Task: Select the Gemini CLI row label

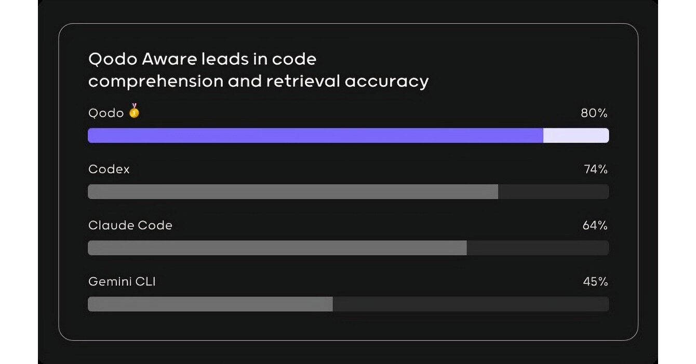Action: click(122, 282)
